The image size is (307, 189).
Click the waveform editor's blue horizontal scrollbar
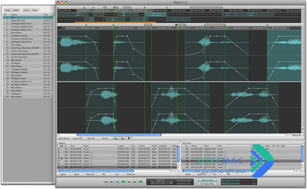119,135
